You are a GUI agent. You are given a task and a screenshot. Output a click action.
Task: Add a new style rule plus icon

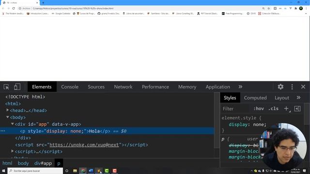pos(286,108)
